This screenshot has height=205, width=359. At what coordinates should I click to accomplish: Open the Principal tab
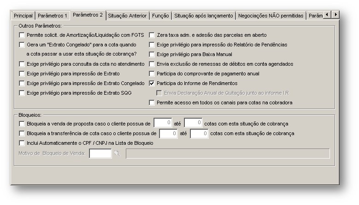(x=23, y=16)
